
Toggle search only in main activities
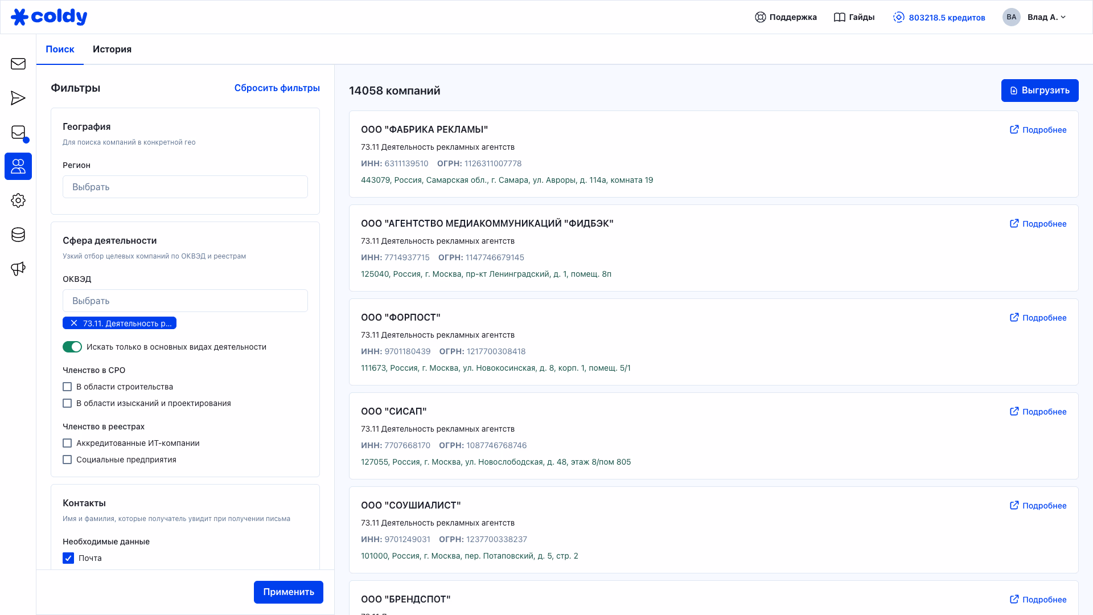[72, 347]
